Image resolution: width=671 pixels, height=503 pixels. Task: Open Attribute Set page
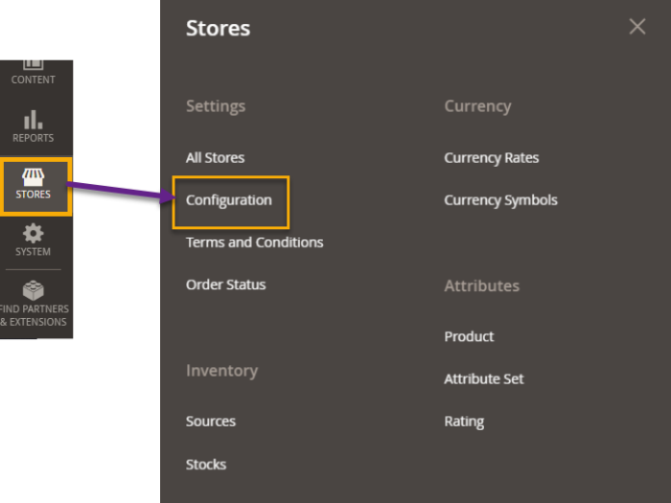click(483, 379)
